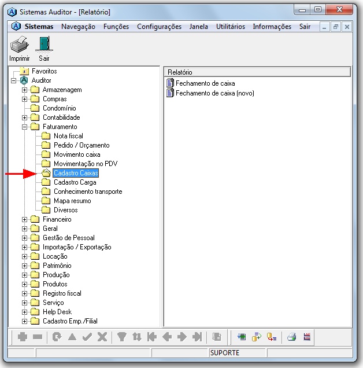
Task: Click the X cancel icon in bottom toolbar
Action: pos(102,337)
